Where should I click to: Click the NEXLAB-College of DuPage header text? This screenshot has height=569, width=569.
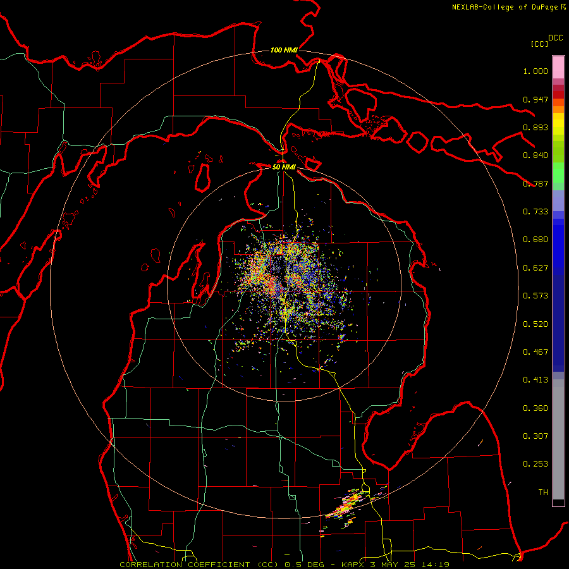[x=505, y=7]
